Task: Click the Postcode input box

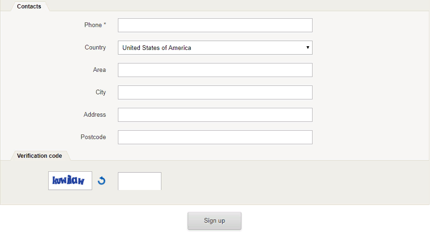Action: click(215, 137)
